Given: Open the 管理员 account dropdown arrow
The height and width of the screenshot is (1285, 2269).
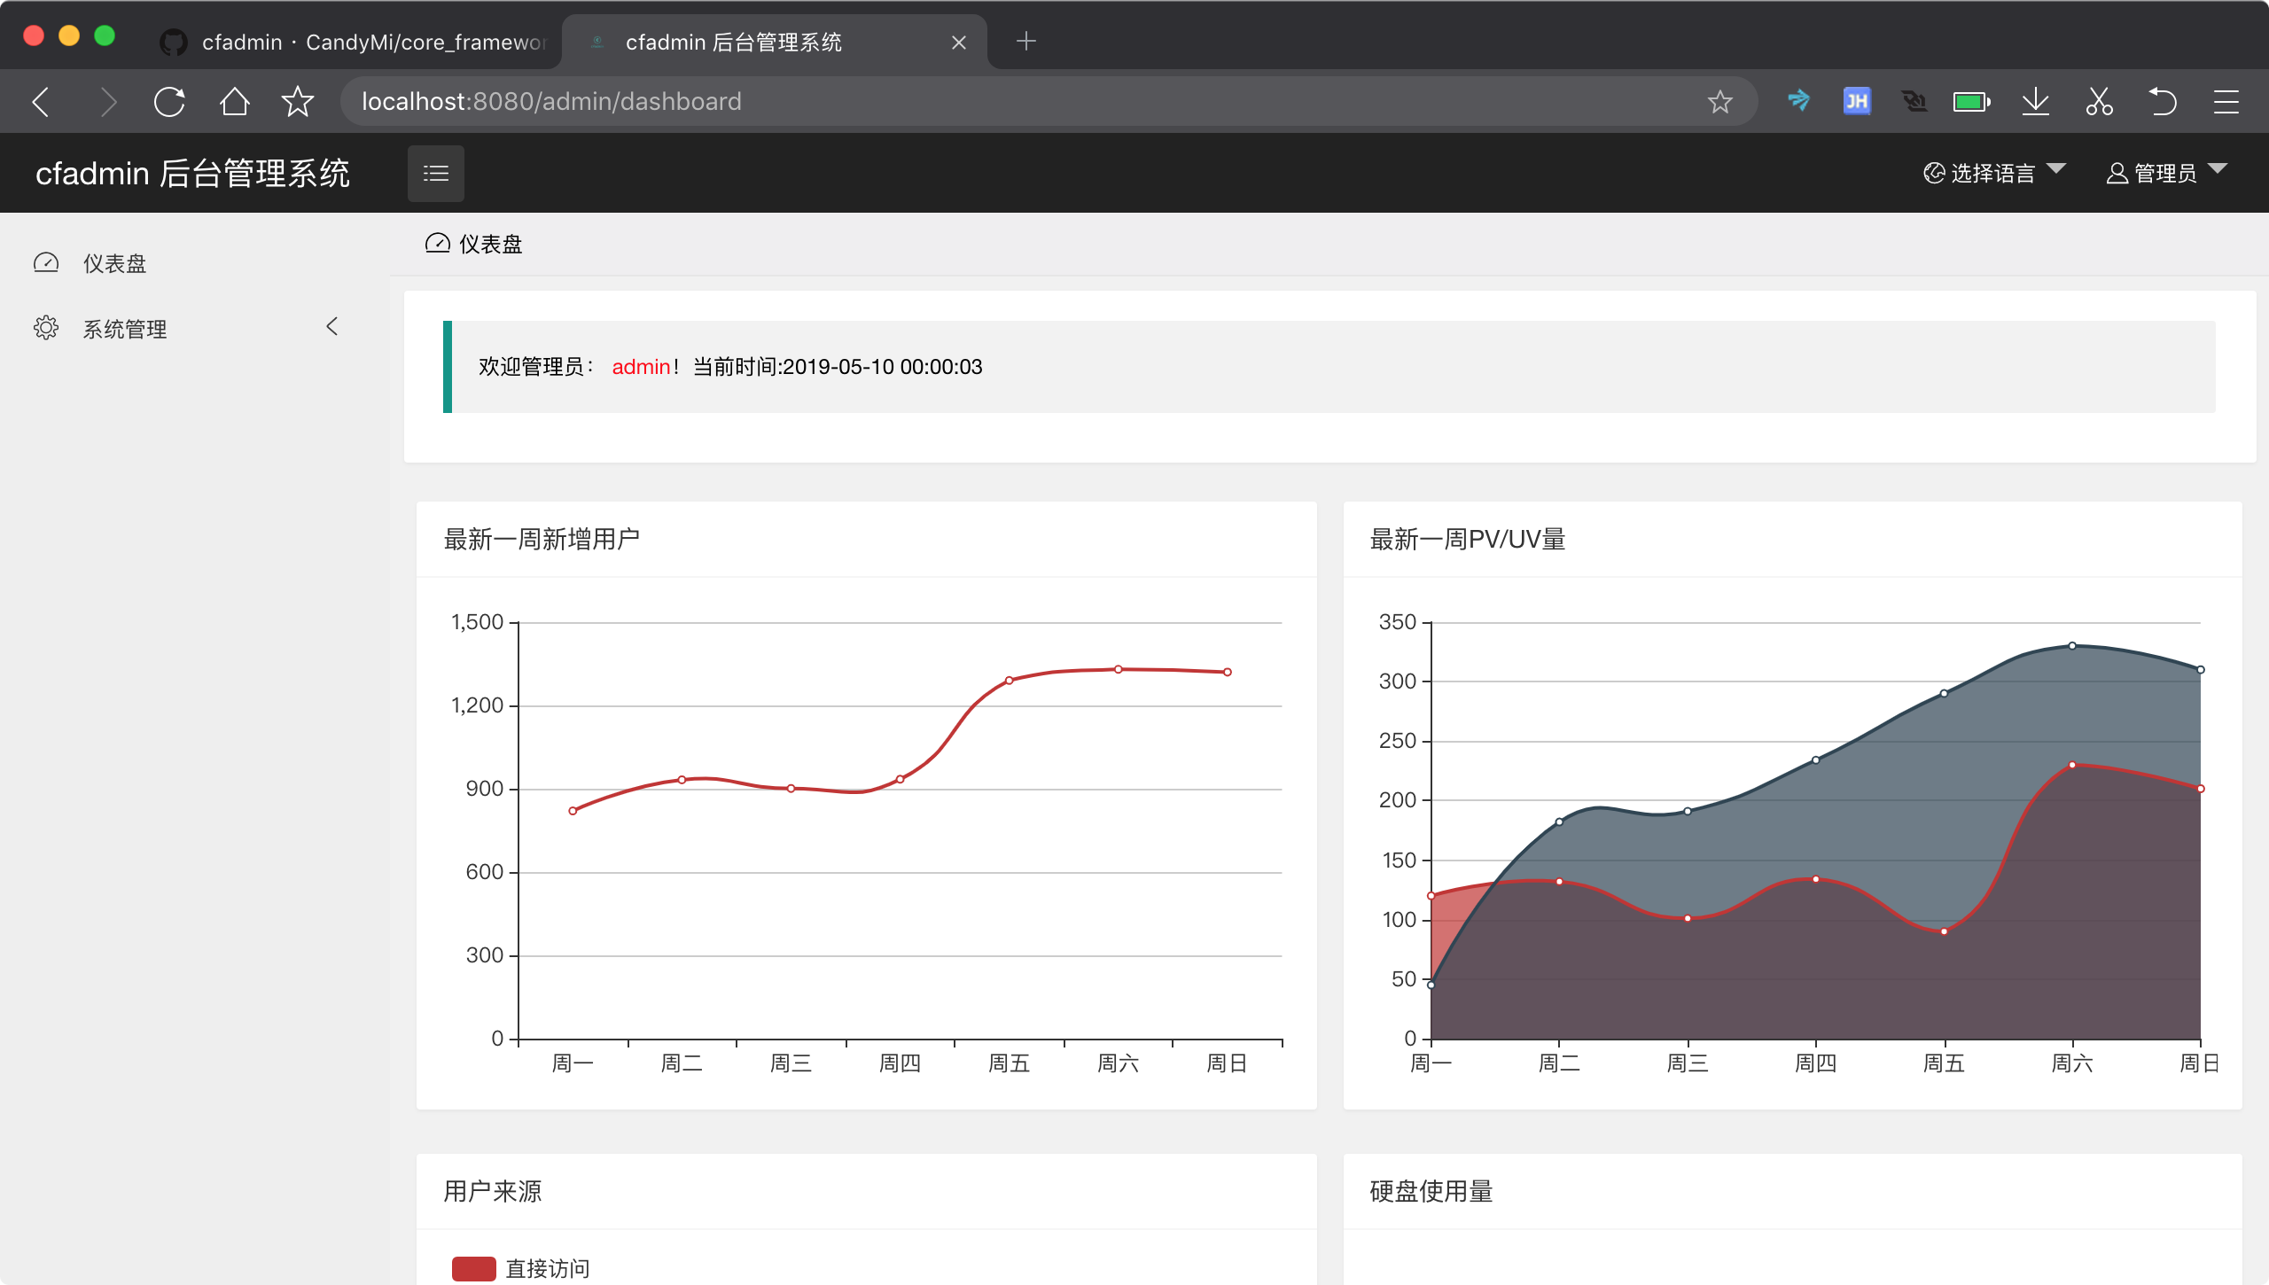Looking at the screenshot, I should 2218,169.
